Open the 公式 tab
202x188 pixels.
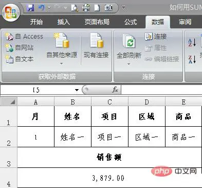(x=131, y=22)
